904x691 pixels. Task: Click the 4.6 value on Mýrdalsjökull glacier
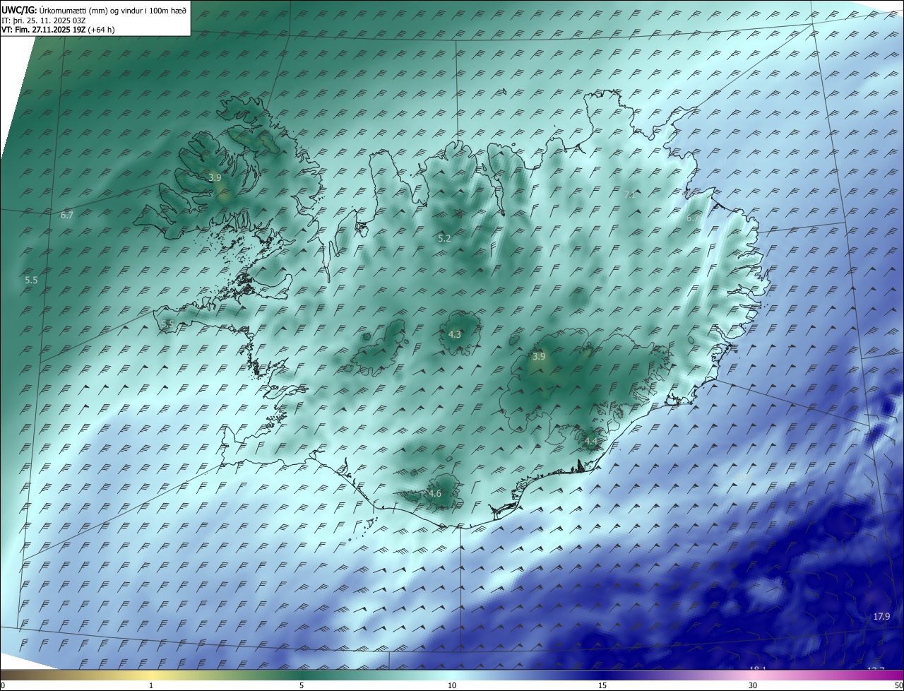(x=435, y=494)
